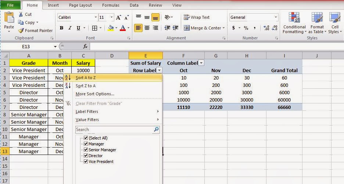The image size is (344, 184).
Task: Click Center text alignment icon
Action: [x=147, y=28]
